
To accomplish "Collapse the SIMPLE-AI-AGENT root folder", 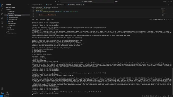I will (11, 7).
